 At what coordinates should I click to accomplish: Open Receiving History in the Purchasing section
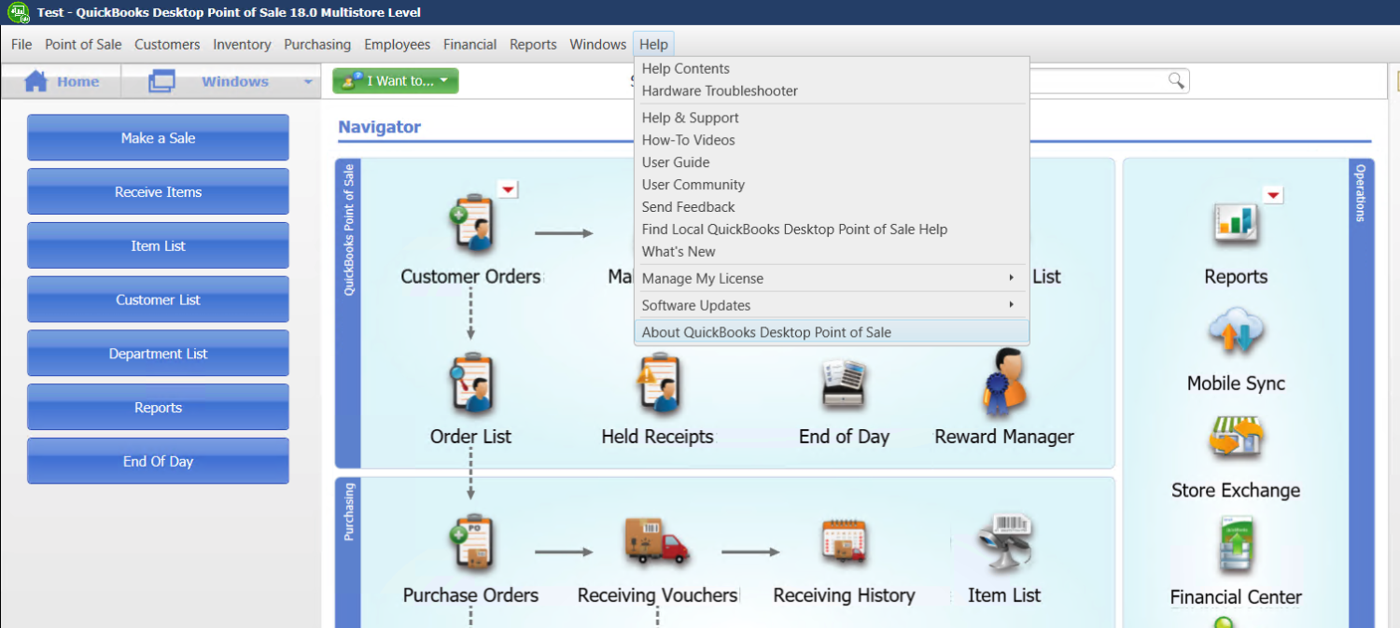843,541
